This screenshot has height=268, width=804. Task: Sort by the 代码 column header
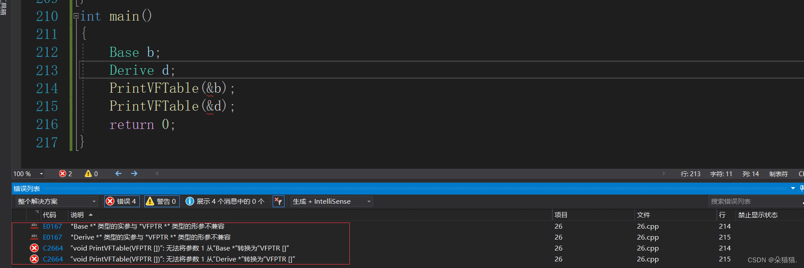tap(50, 215)
